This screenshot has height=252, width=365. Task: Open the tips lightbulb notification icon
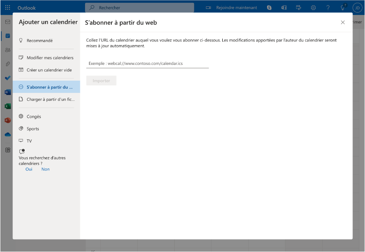343,7
